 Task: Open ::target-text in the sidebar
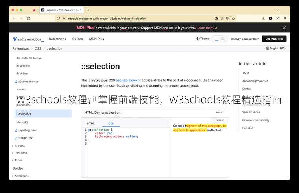pyautogui.click(x=26, y=138)
